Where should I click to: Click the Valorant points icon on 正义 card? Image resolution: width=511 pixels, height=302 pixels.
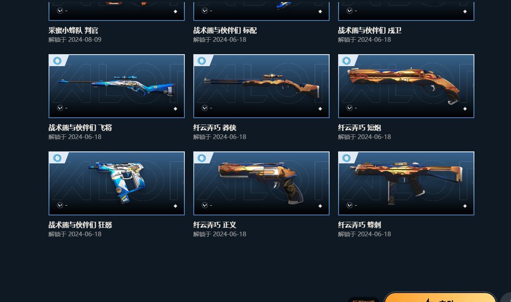click(205, 205)
